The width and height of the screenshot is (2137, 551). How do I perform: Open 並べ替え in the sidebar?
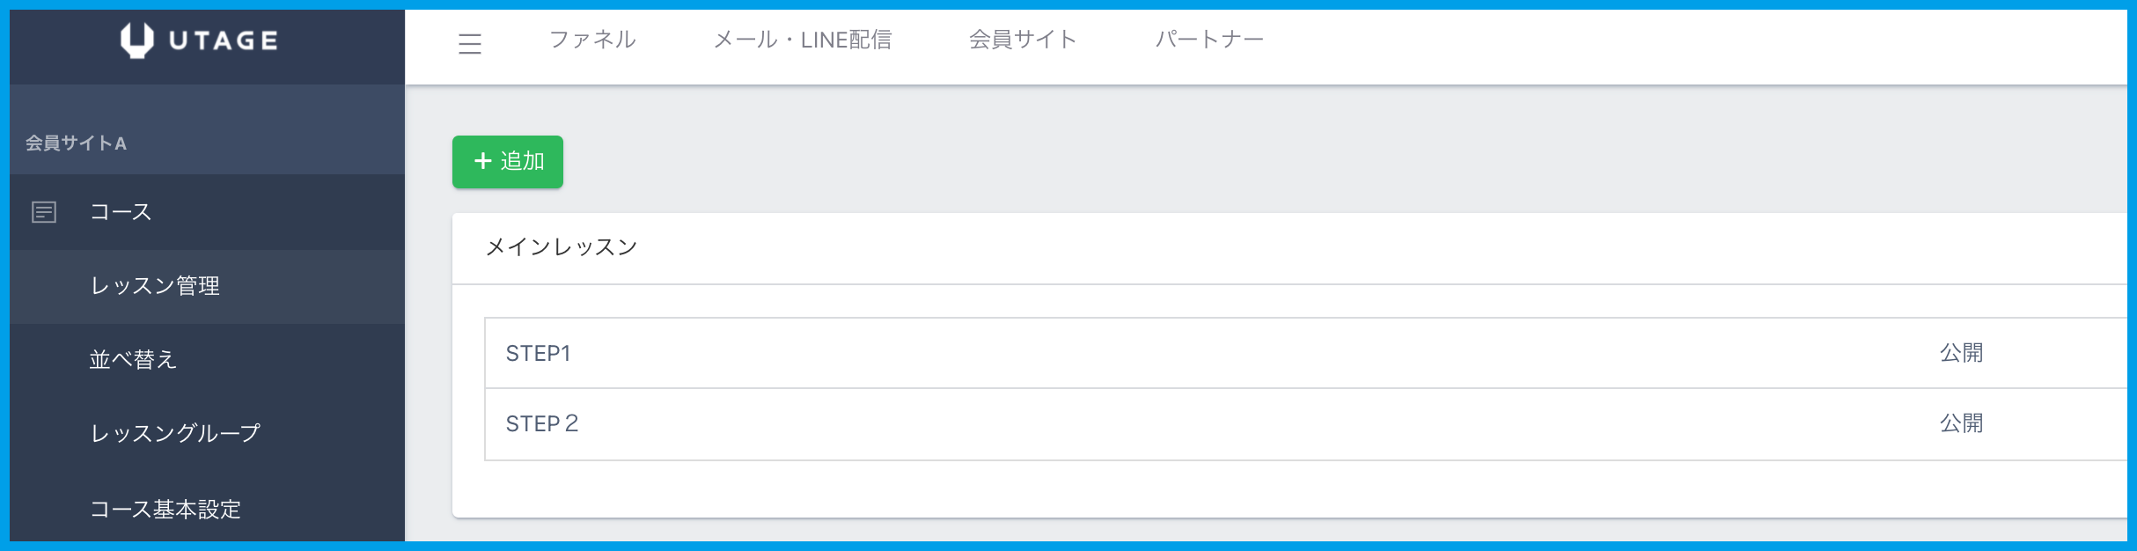coord(133,359)
